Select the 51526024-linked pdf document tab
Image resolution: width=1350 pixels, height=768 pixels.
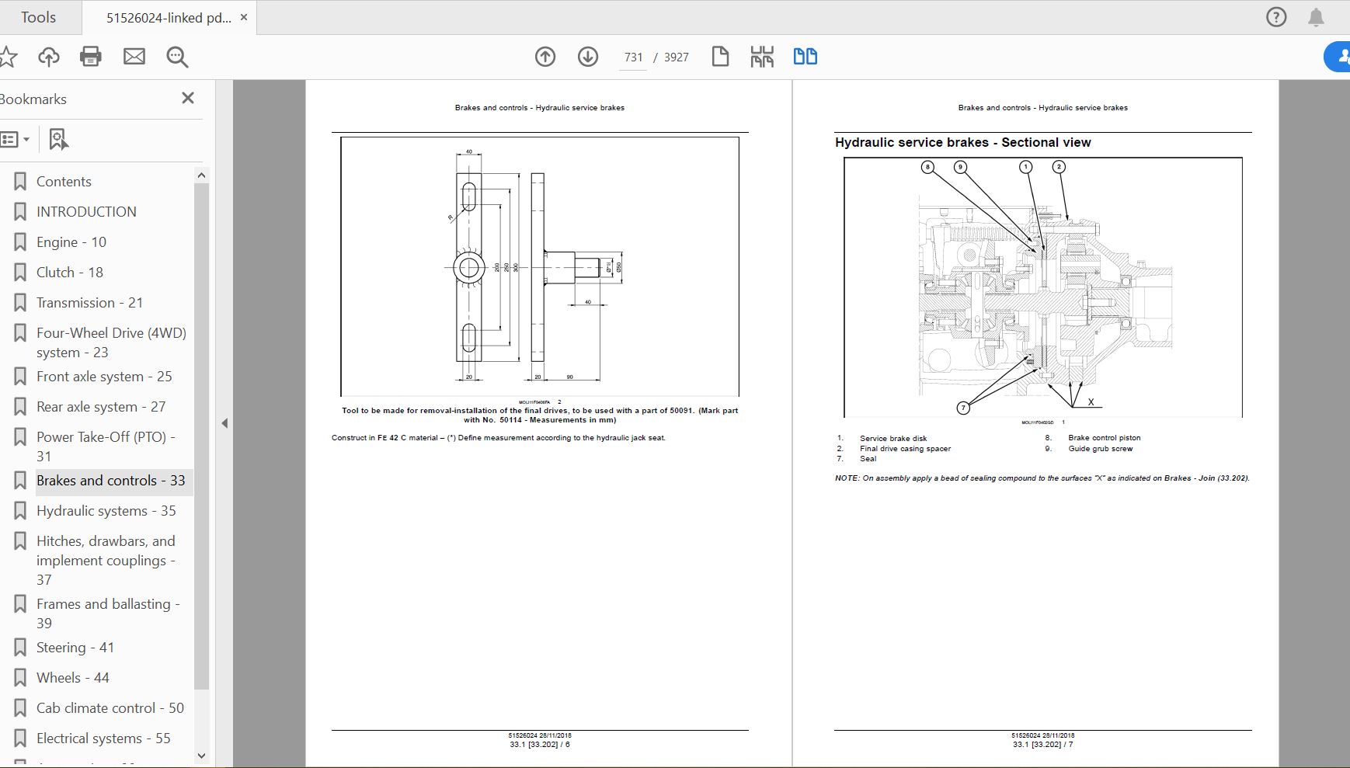(x=168, y=18)
